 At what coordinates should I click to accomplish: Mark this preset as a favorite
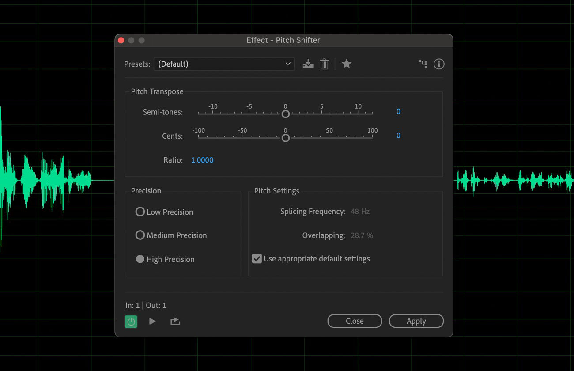(x=347, y=64)
